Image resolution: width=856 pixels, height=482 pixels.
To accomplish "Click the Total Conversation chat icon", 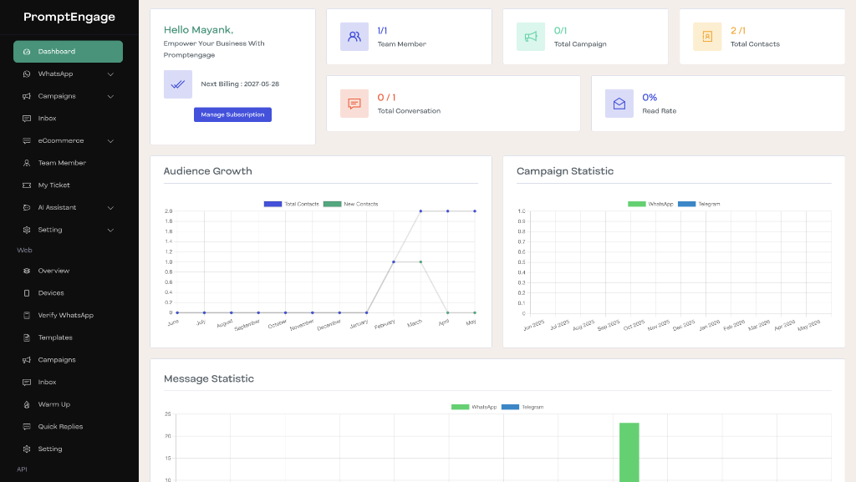I will pyautogui.click(x=354, y=104).
